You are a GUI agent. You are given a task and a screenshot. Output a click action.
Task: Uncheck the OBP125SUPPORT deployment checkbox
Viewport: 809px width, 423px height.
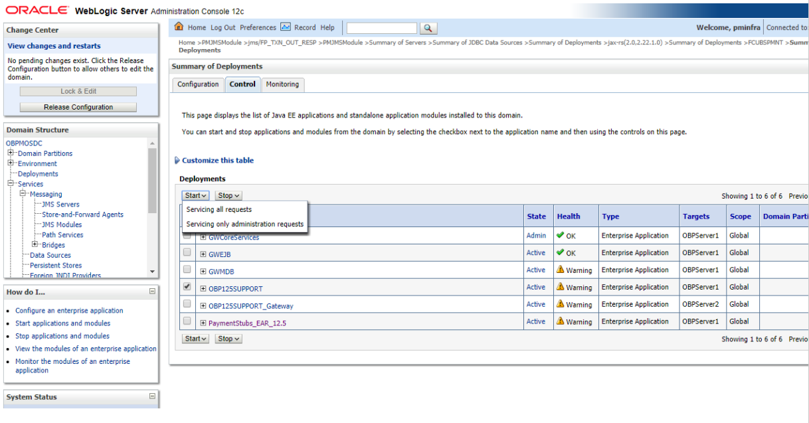point(187,286)
